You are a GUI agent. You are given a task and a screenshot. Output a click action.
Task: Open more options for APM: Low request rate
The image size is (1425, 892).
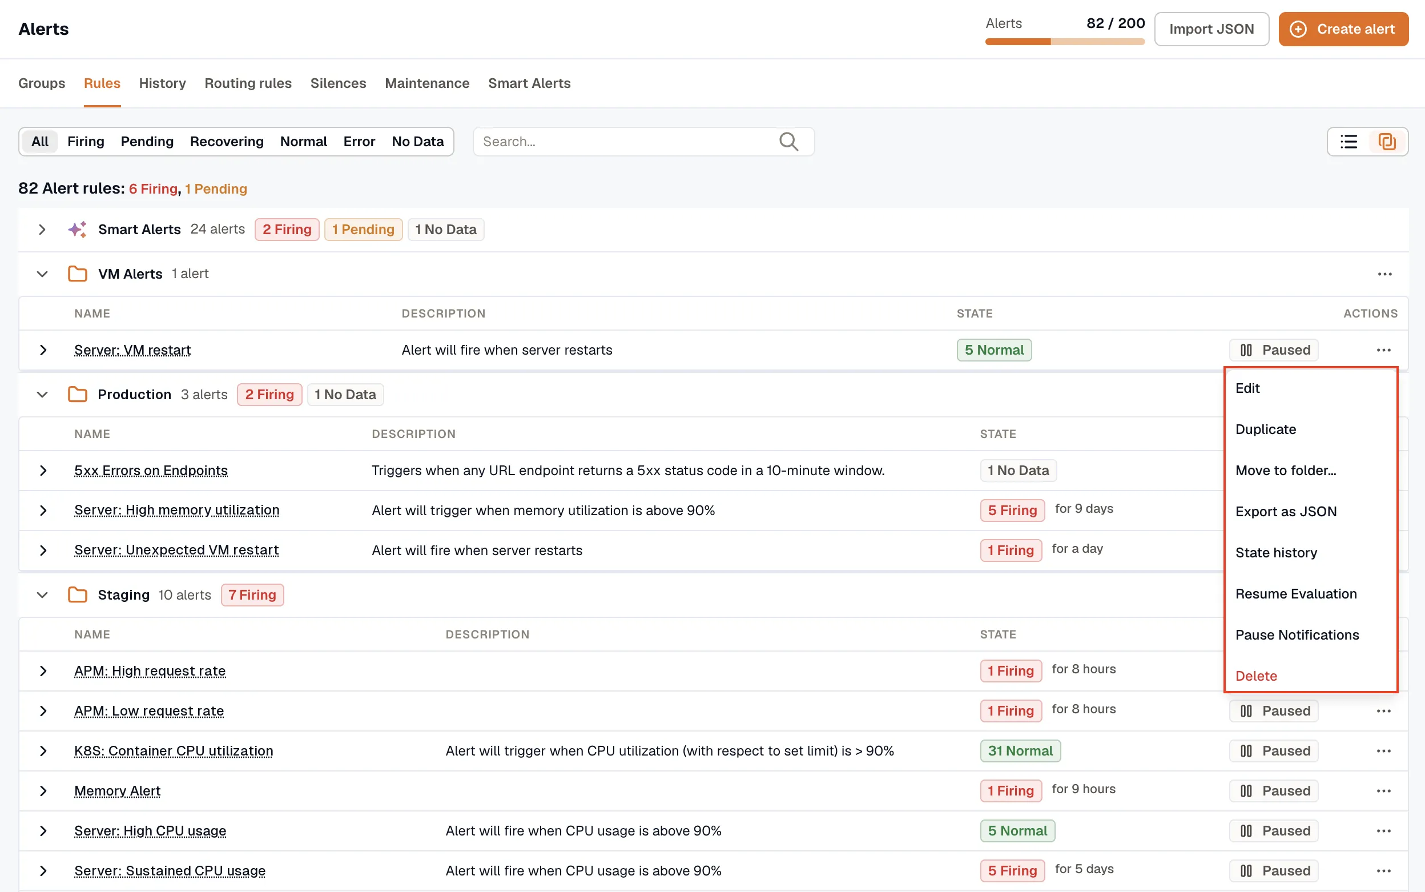pos(1383,711)
